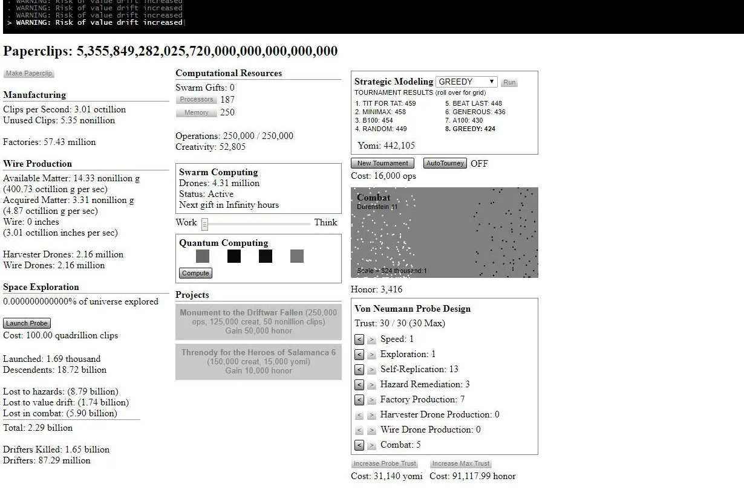Click last quantum computing chip square
Viewport: 744px width, 496px height.
[x=296, y=256]
